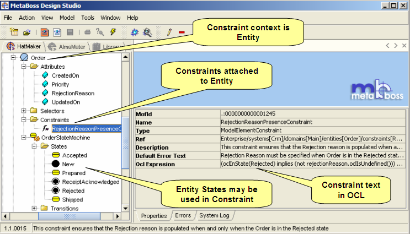The width and height of the screenshot is (410, 234).
Task: Click the CreatedOn attribute diamond icon
Action: (x=45, y=75)
